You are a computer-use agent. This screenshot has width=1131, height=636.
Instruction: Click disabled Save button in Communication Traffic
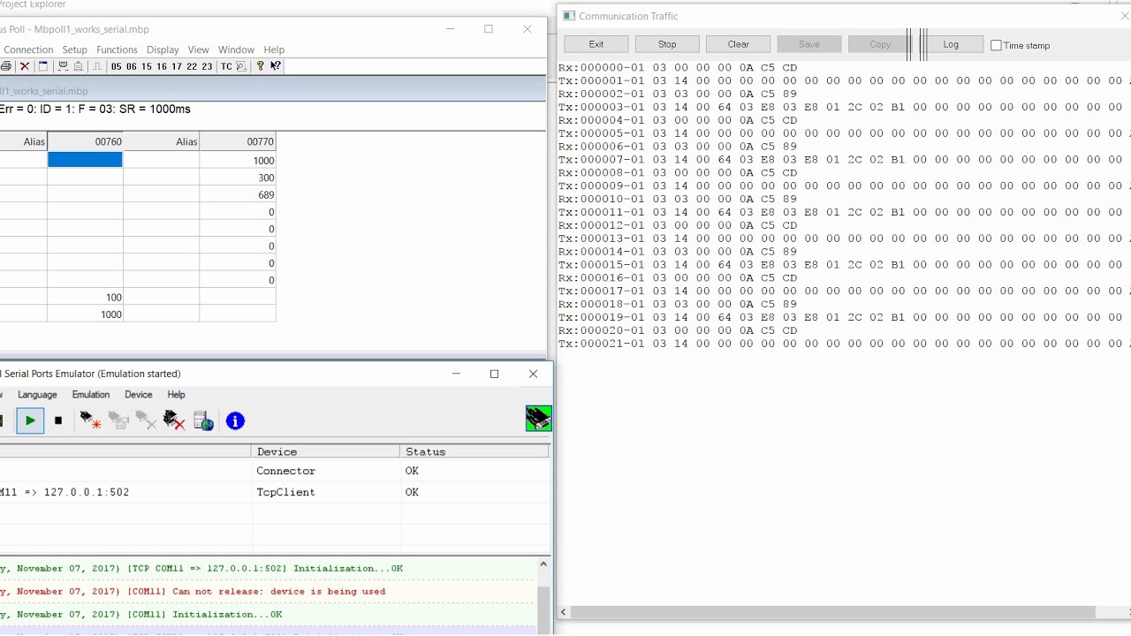[x=809, y=44]
